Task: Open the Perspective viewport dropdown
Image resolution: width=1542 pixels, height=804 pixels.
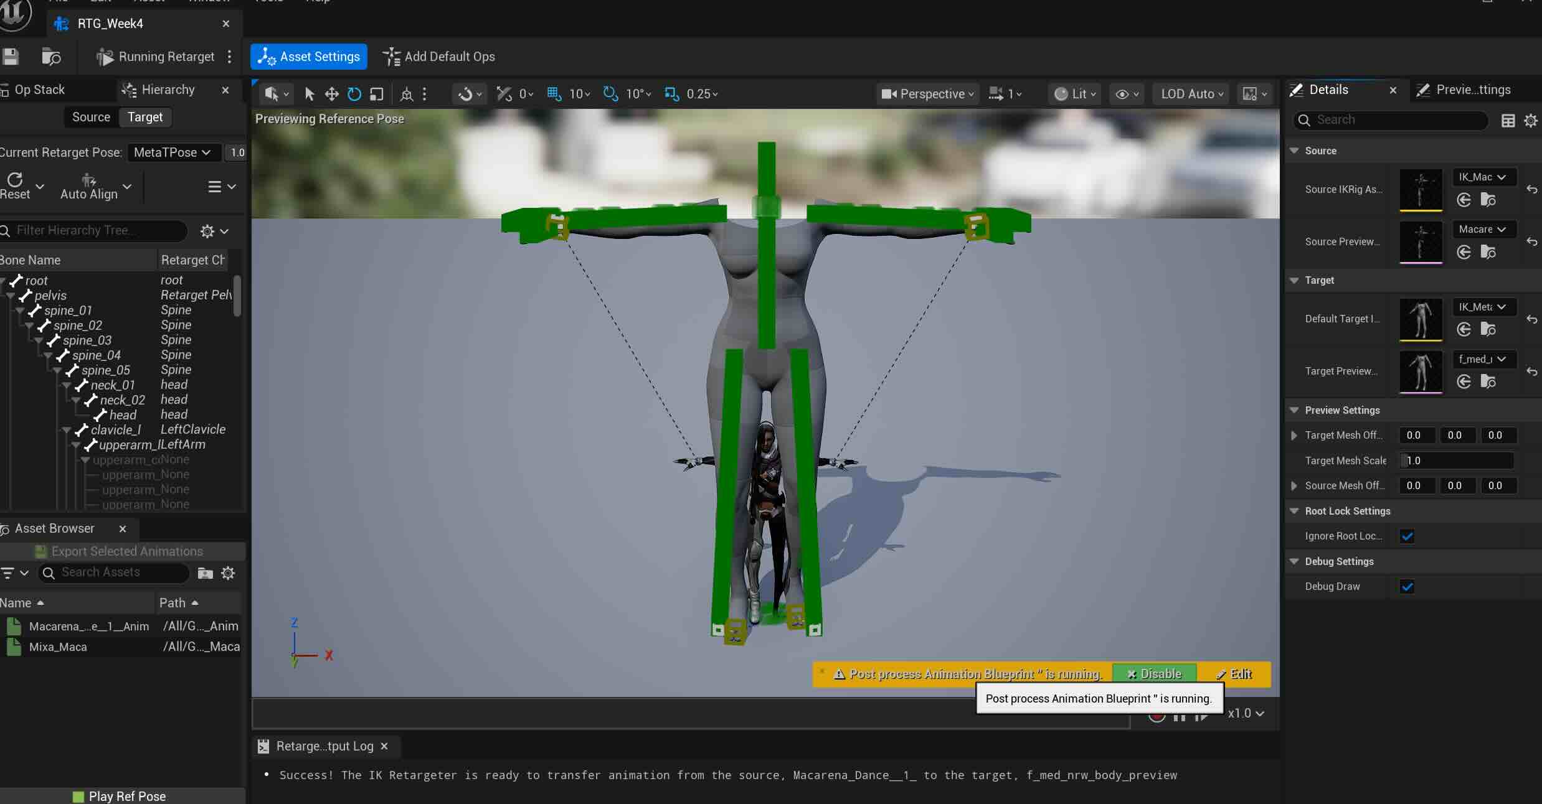Action: pyautogui.click(x=927, y=94)
